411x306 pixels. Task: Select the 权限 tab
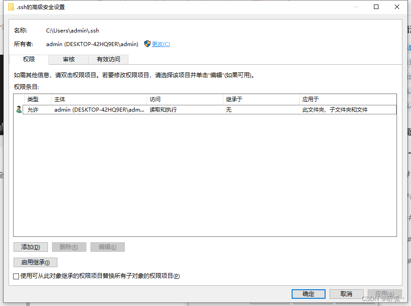pos(28,59)
